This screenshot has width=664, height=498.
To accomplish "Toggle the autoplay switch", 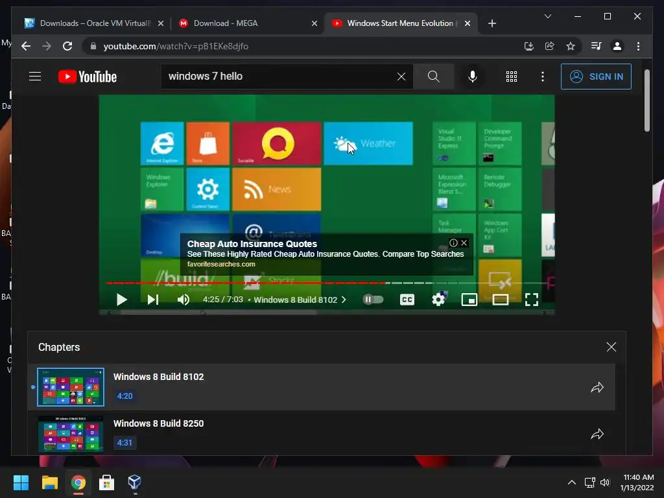I will click(x=373, y=300).
